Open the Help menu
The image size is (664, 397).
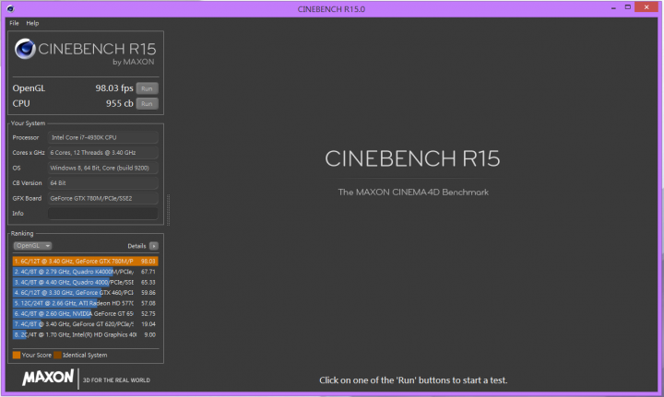[x=32, y=23]
